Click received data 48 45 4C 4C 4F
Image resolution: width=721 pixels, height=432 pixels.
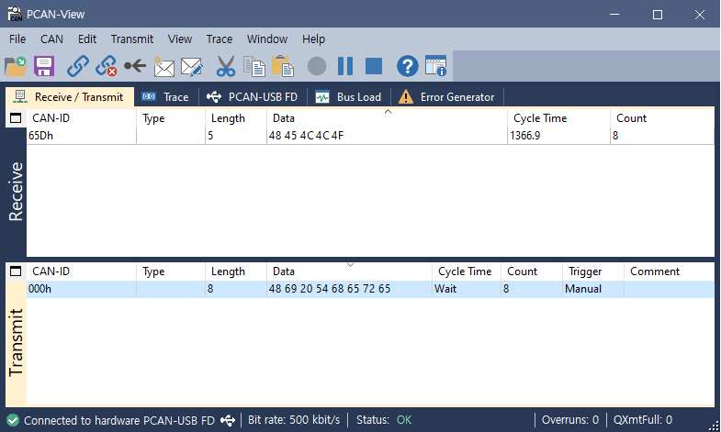[x=306, y=136]
